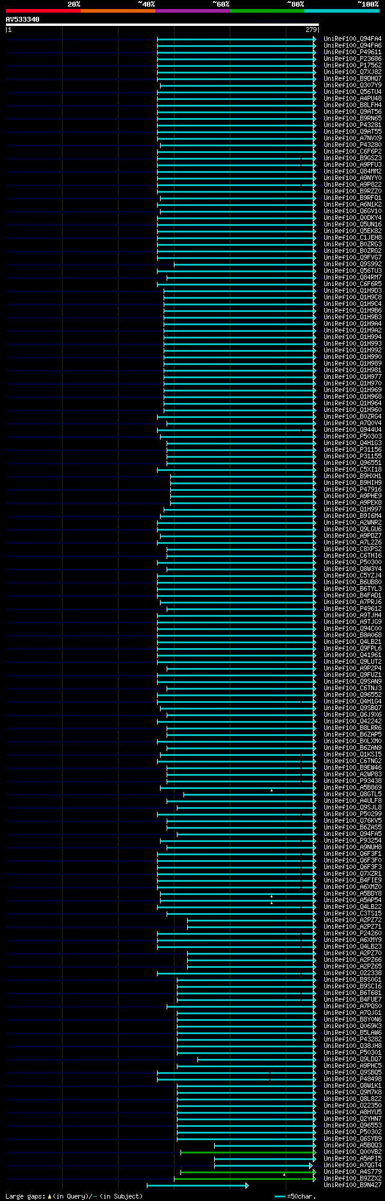The image size is (385, 1201).
Task: Select hit UniRef100_B9GSZ3
Action: click(x=353, y=158)
